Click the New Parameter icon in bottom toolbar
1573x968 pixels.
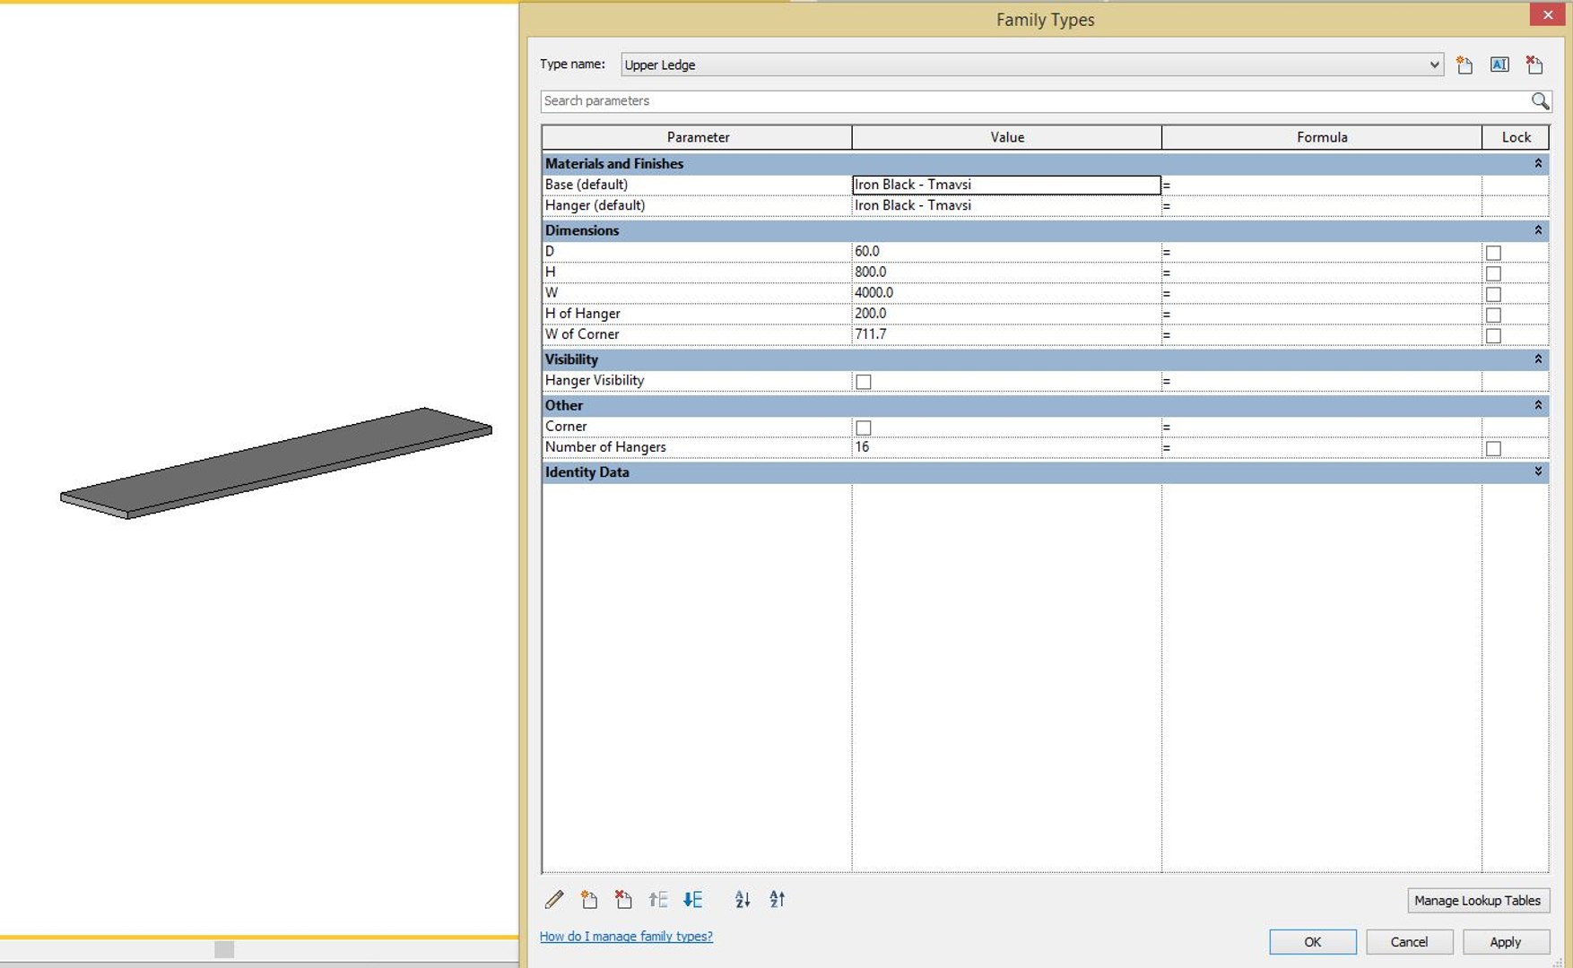[589, 899]
